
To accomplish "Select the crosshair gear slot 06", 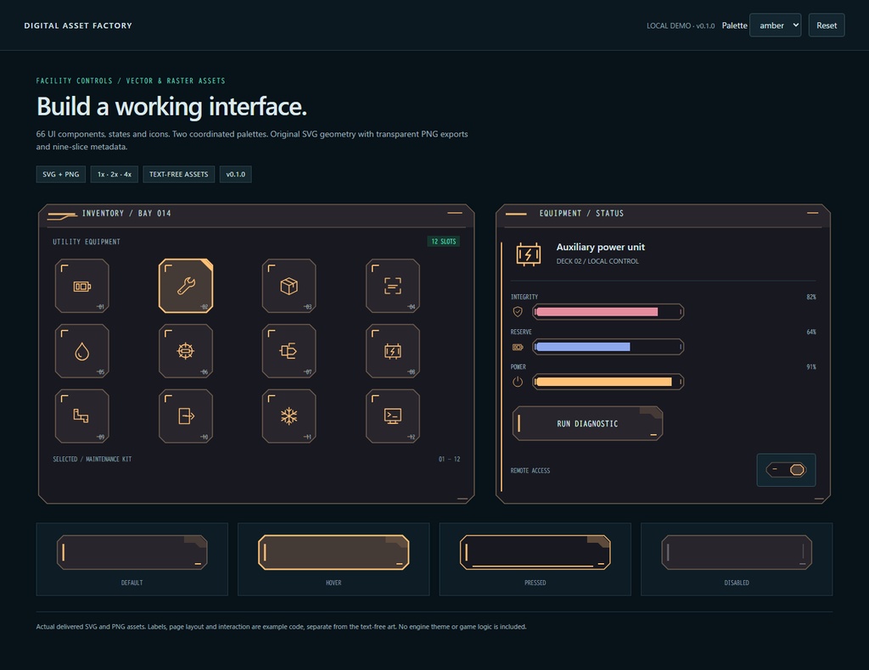I will point(186,351).
